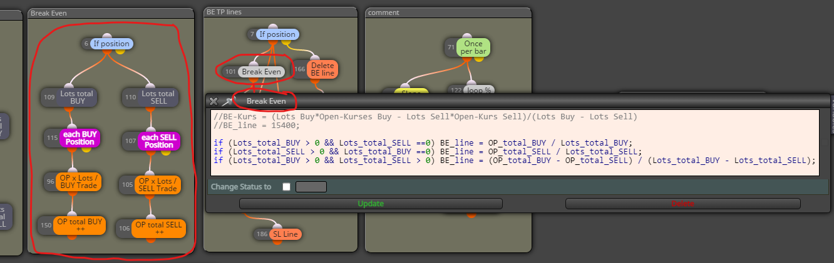Click the comment group title
Viewport: 834px width, 263px height.
click(x=448, y=12)
